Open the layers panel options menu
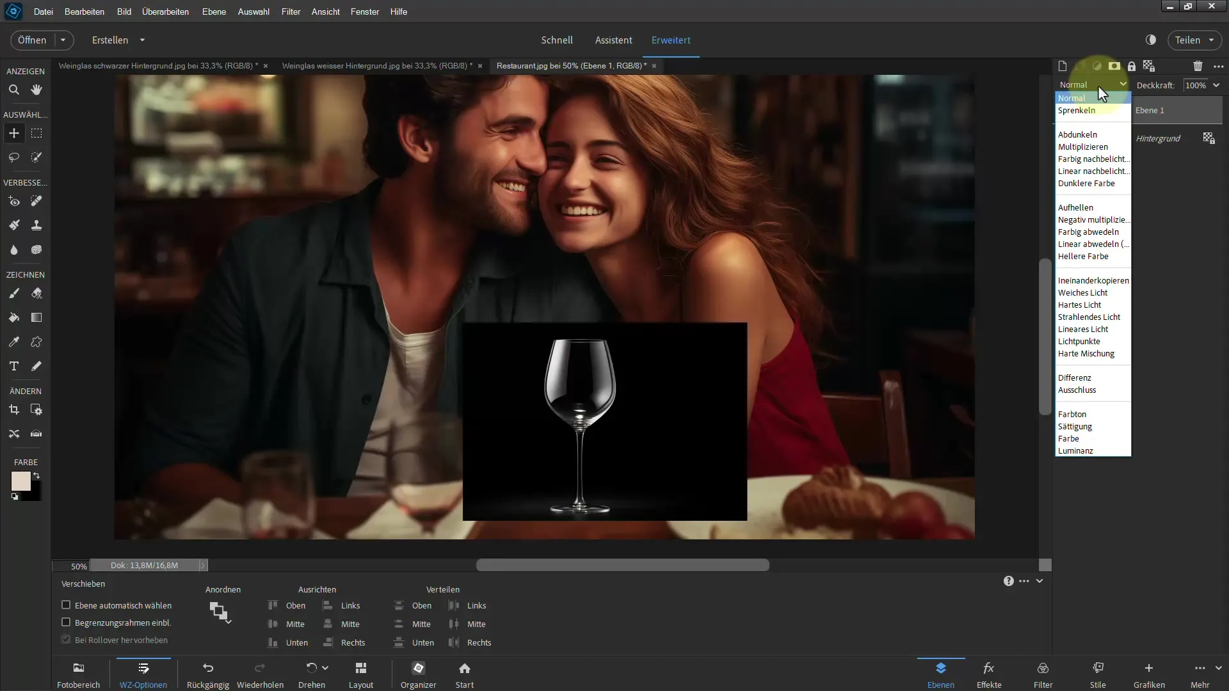 pos(1218,66)
